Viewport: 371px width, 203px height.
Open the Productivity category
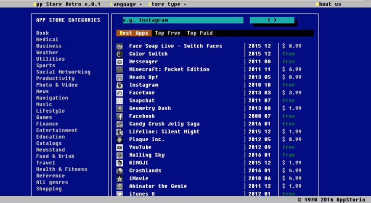[55, 79]
